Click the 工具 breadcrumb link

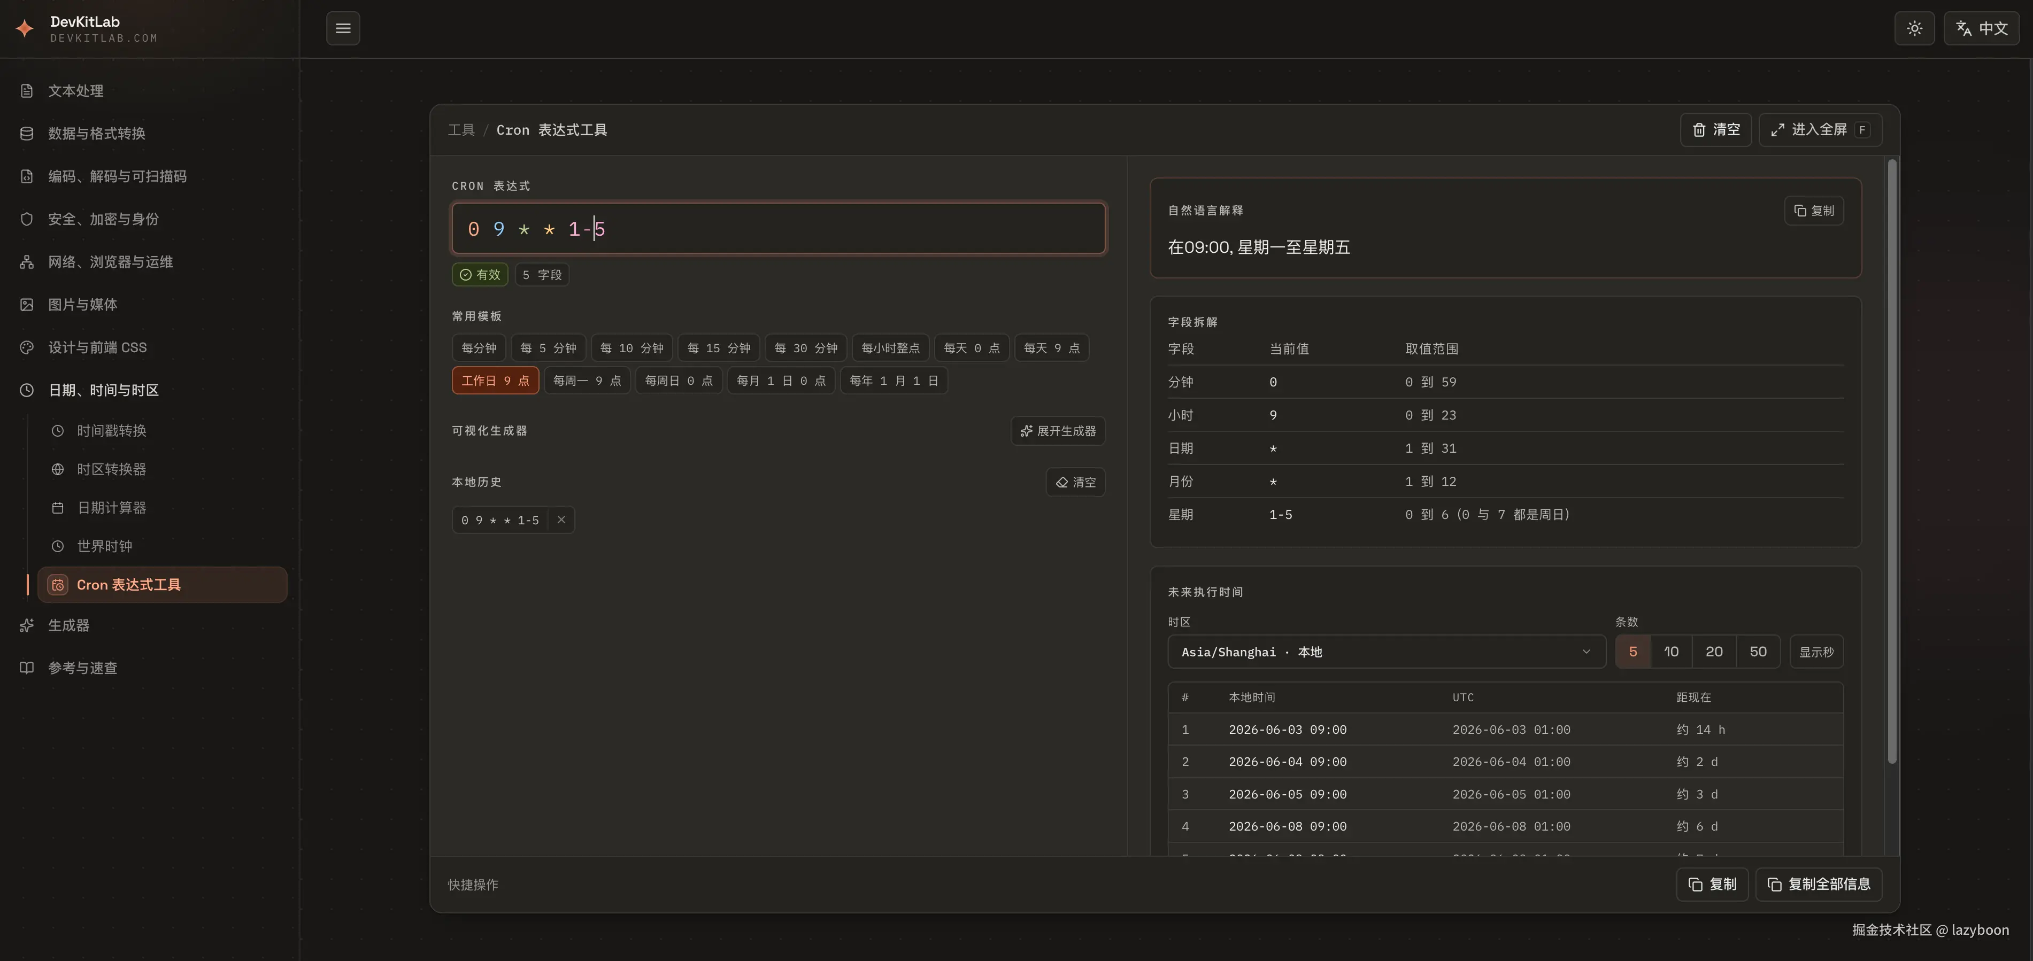[461, 130]
